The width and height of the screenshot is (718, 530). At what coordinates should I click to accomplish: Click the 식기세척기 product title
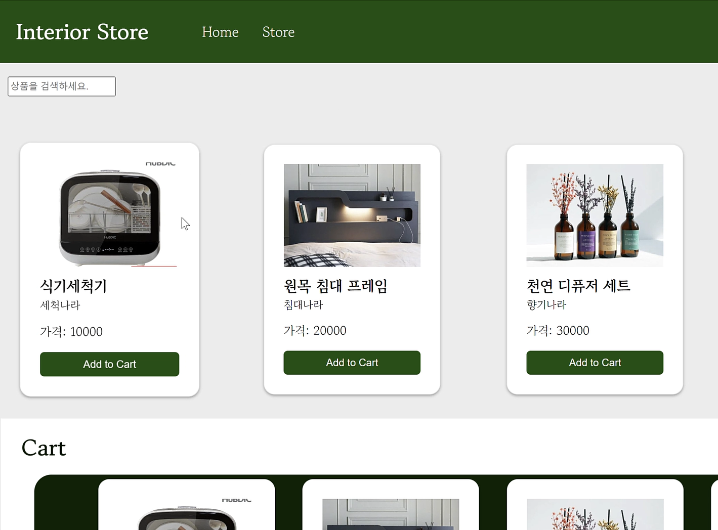click(x=73, y=286)
